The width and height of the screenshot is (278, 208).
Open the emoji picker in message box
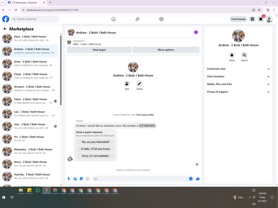[191, 179]
